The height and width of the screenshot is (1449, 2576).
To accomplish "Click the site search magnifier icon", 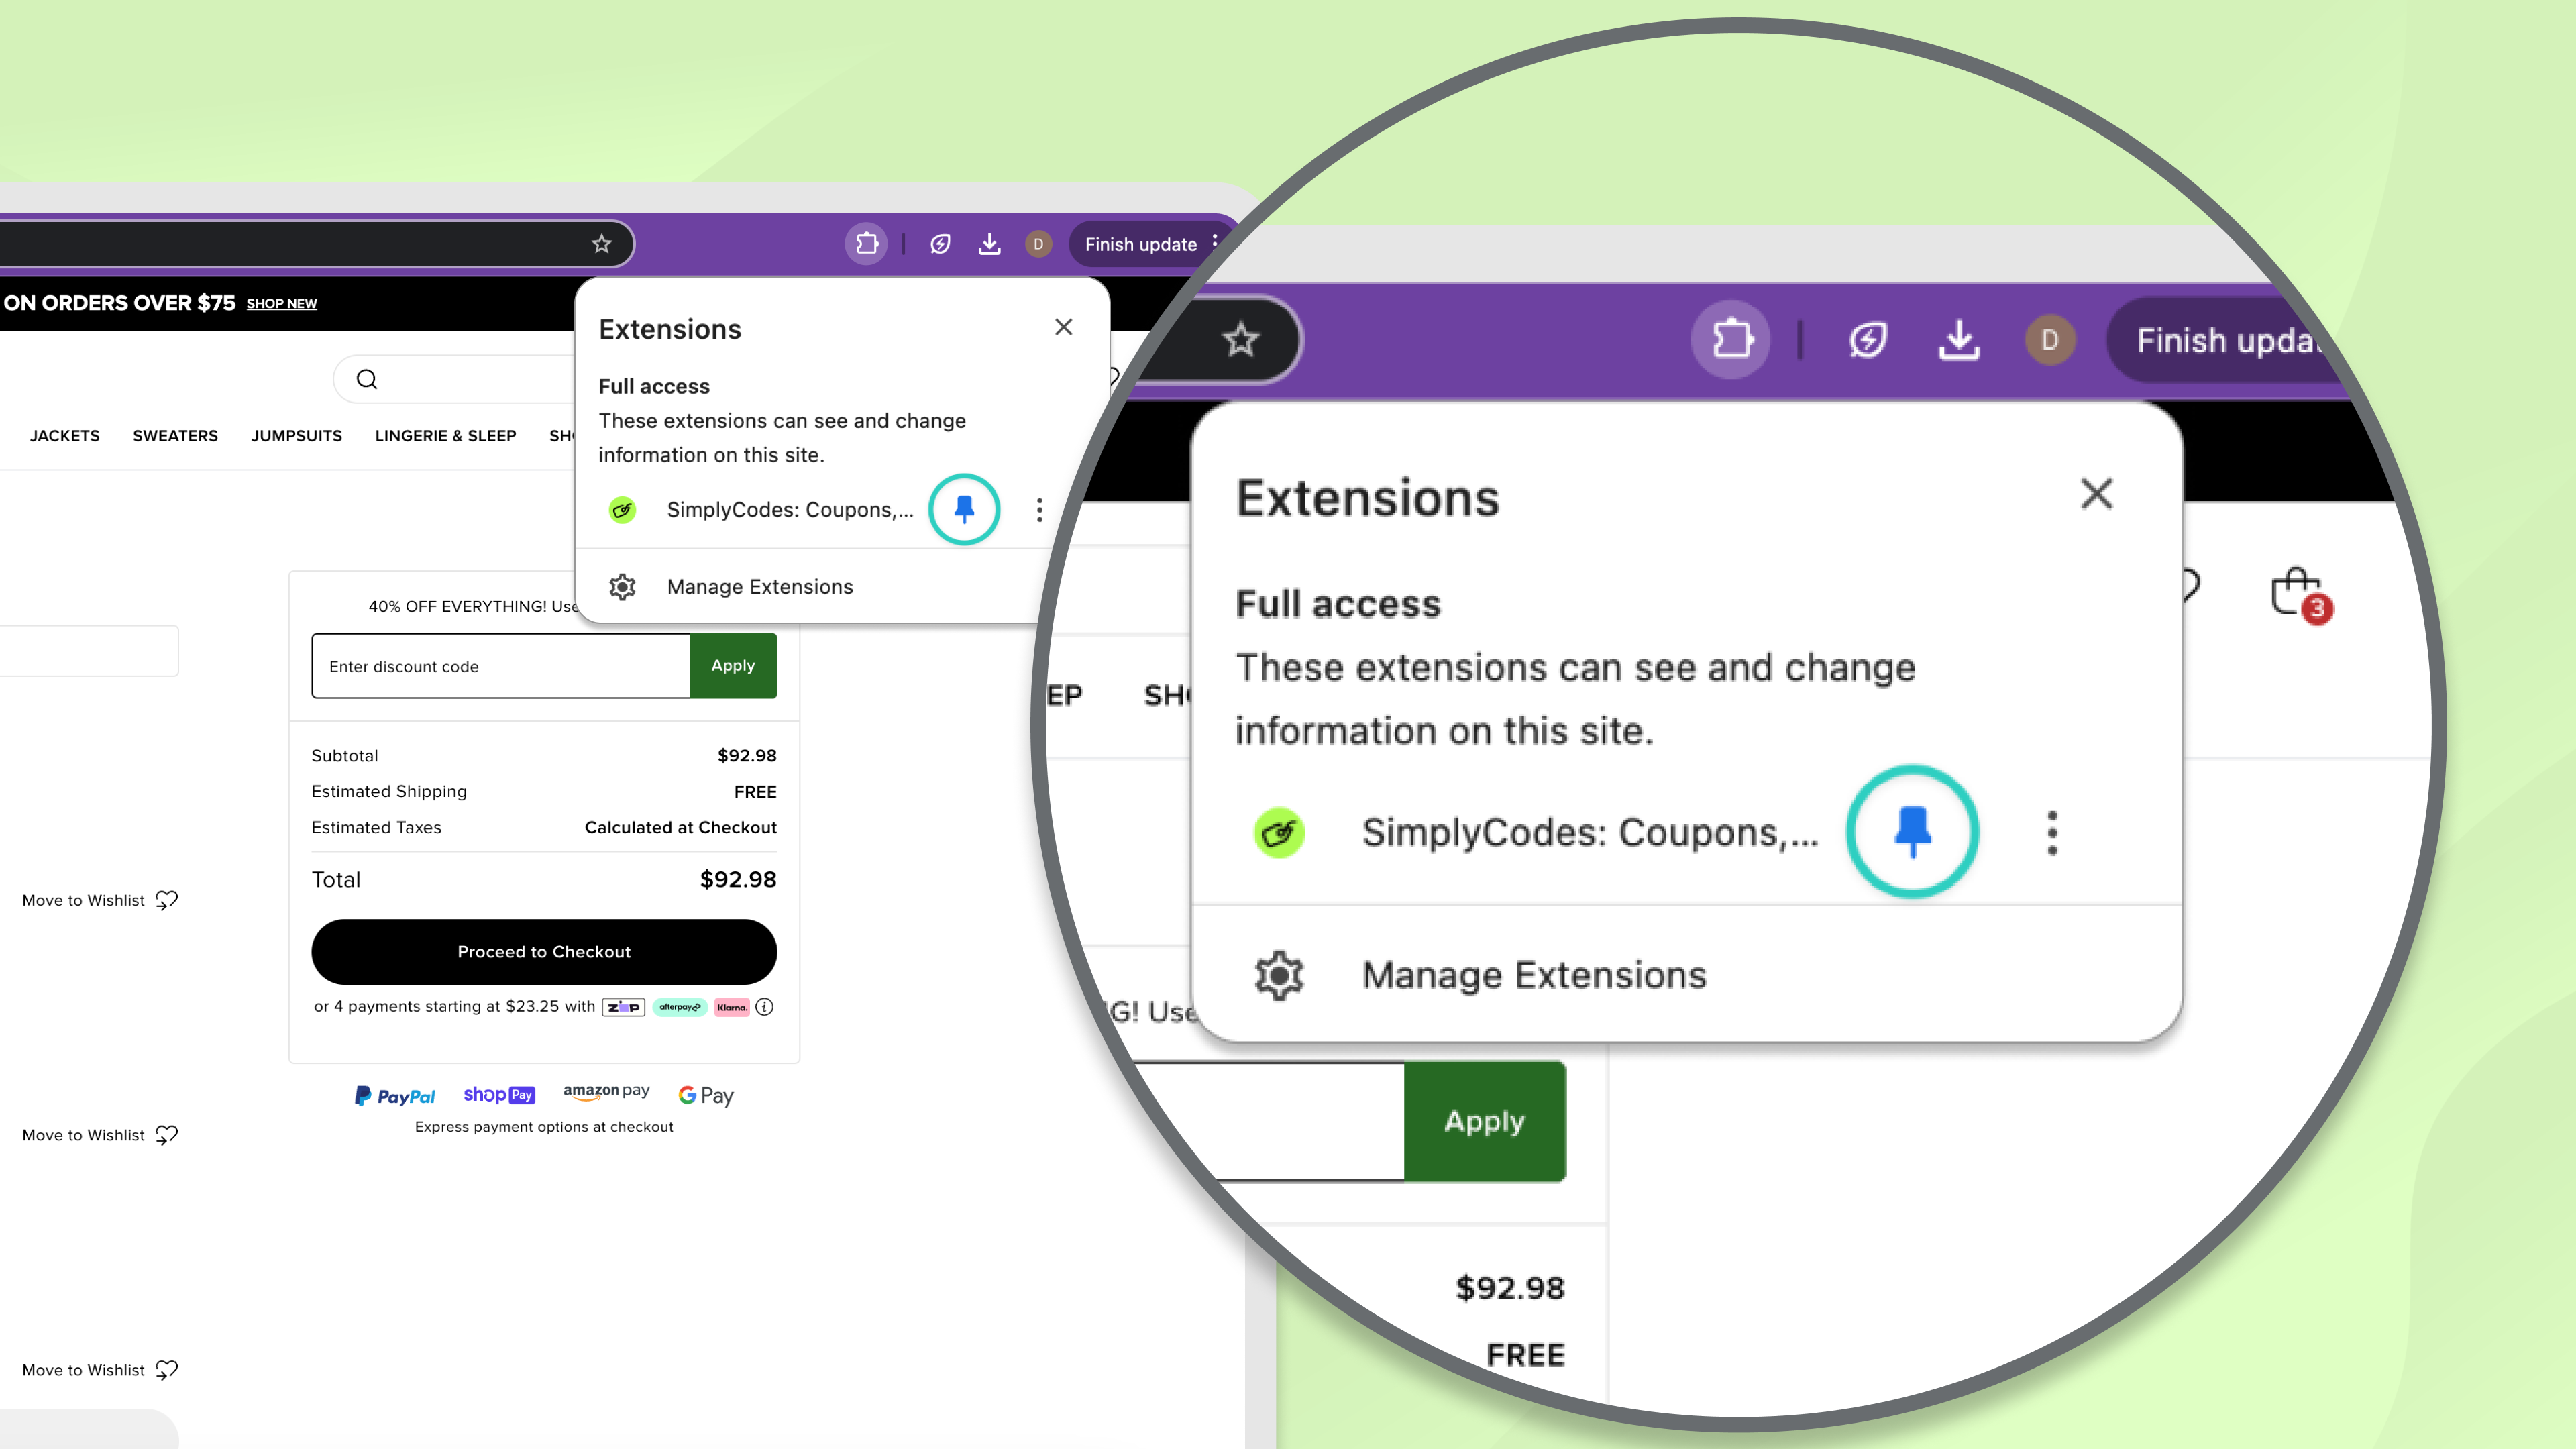I will click(367, 380).
